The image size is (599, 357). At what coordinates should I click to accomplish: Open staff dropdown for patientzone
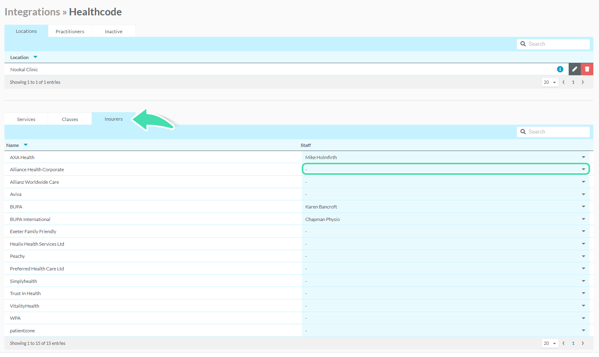tap(445, 330)
